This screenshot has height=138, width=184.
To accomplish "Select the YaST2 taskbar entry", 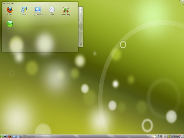I will coord(30,136).
